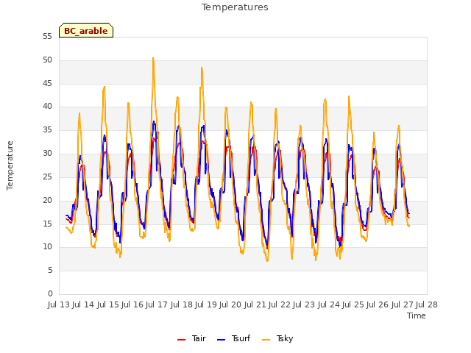Select the Jul 28 x-axis tick label
471x353 pixels.
coord(427,304)
